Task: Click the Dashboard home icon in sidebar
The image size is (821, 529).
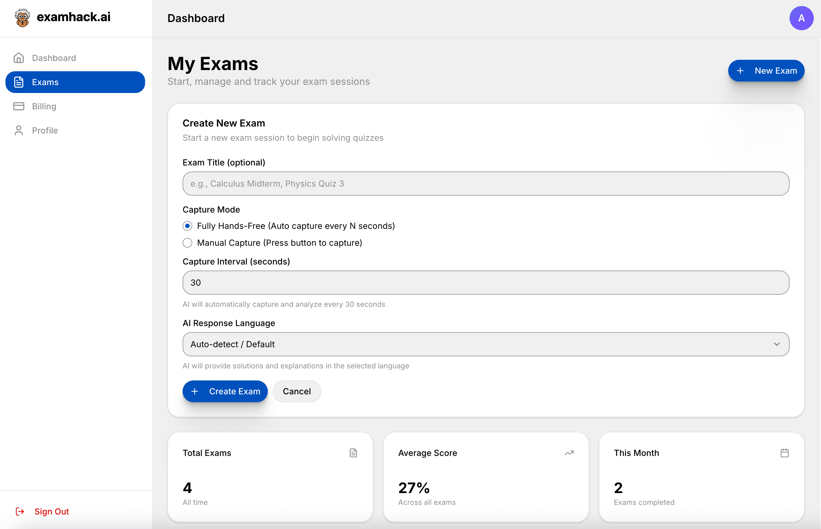Action: [19, 58]
